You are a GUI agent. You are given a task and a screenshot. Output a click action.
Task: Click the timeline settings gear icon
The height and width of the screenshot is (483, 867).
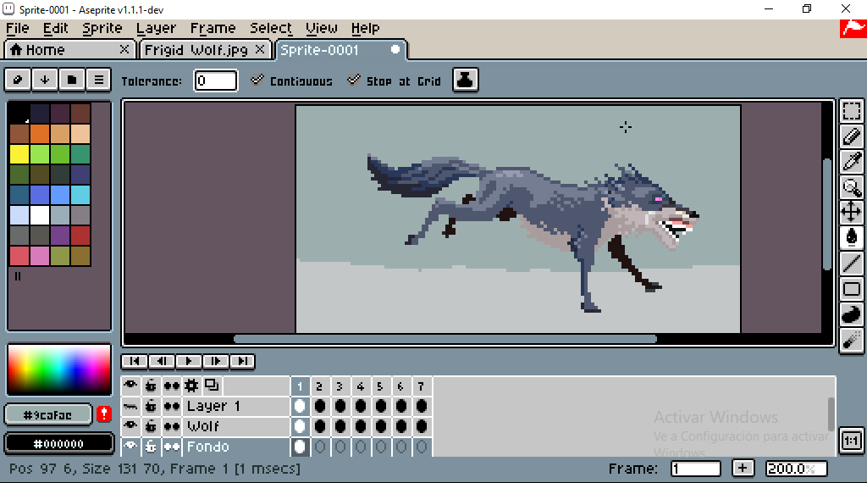tap(191, 386)
